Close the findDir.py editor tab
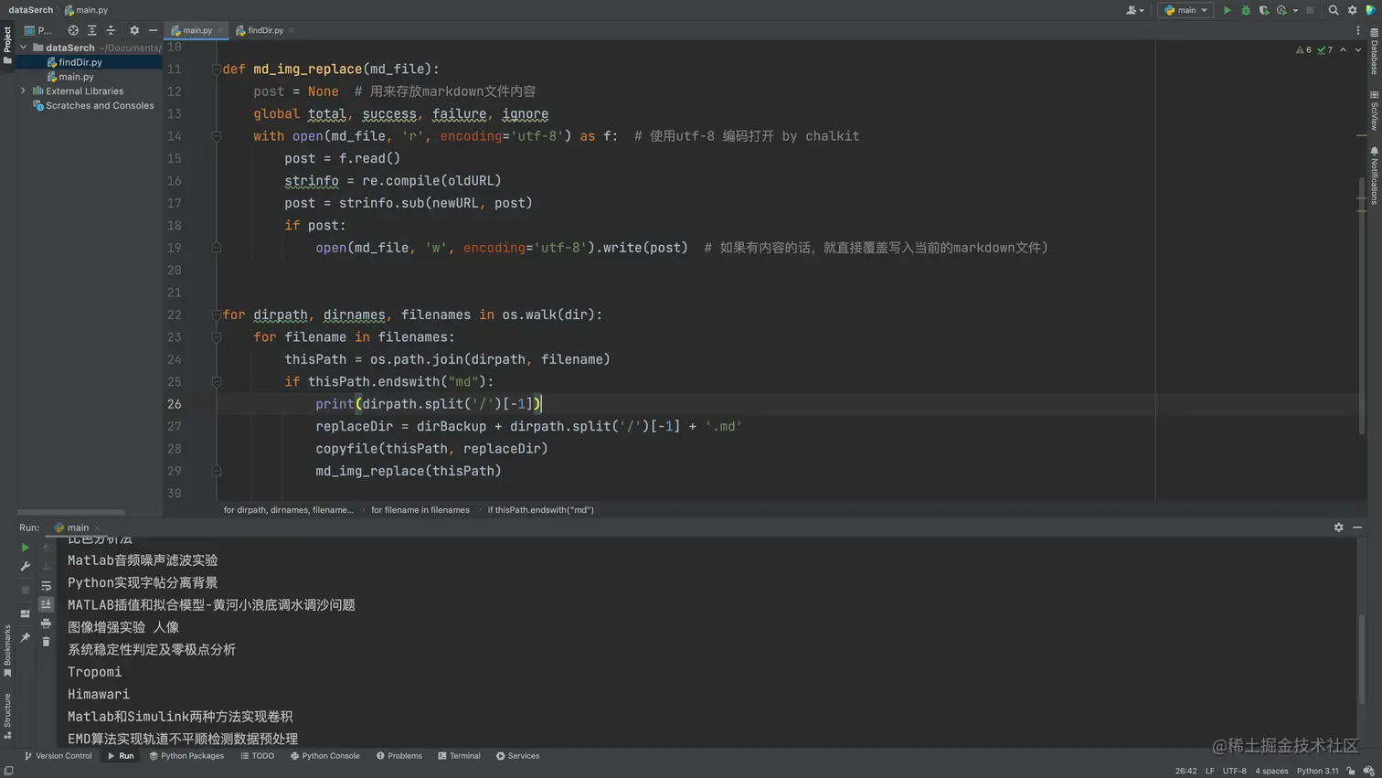Viewport: 1382px width, 778px height. pos(292,30)
